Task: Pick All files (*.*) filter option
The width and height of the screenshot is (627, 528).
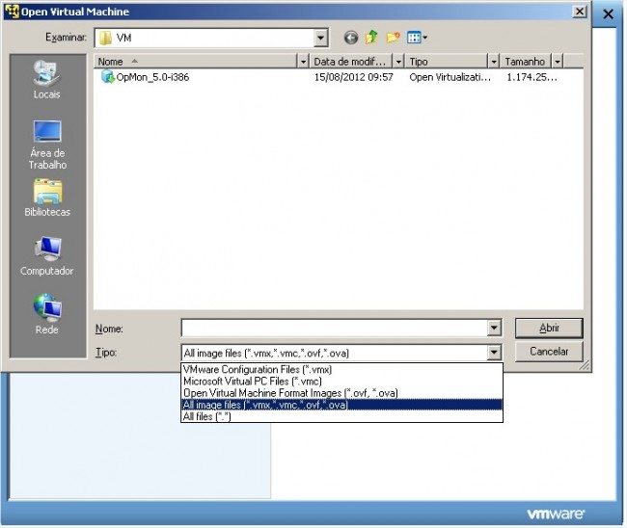Action: pyautogui.click(x=208, y=416)
